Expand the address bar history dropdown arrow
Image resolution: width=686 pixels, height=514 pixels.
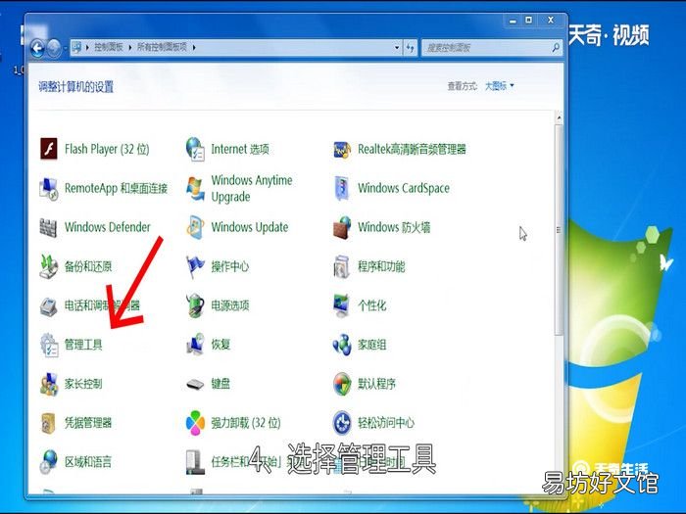(397, 48)
